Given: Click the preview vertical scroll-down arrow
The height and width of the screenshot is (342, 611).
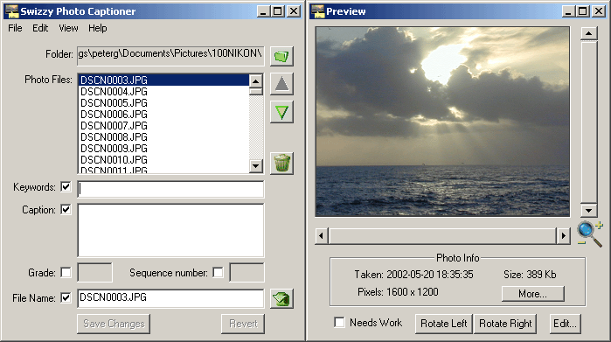Looking at the screenshot, I should pos(589,210).
